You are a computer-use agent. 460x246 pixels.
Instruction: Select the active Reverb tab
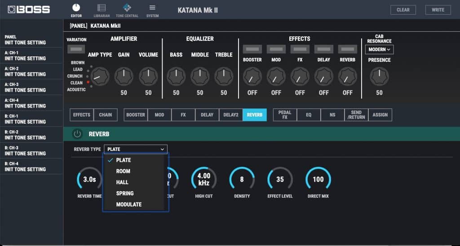(x=255, y=115)
